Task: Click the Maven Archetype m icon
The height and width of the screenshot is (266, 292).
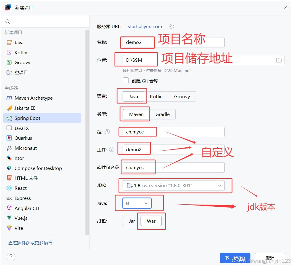Action: pyautogui.click(x=9, y=98)
